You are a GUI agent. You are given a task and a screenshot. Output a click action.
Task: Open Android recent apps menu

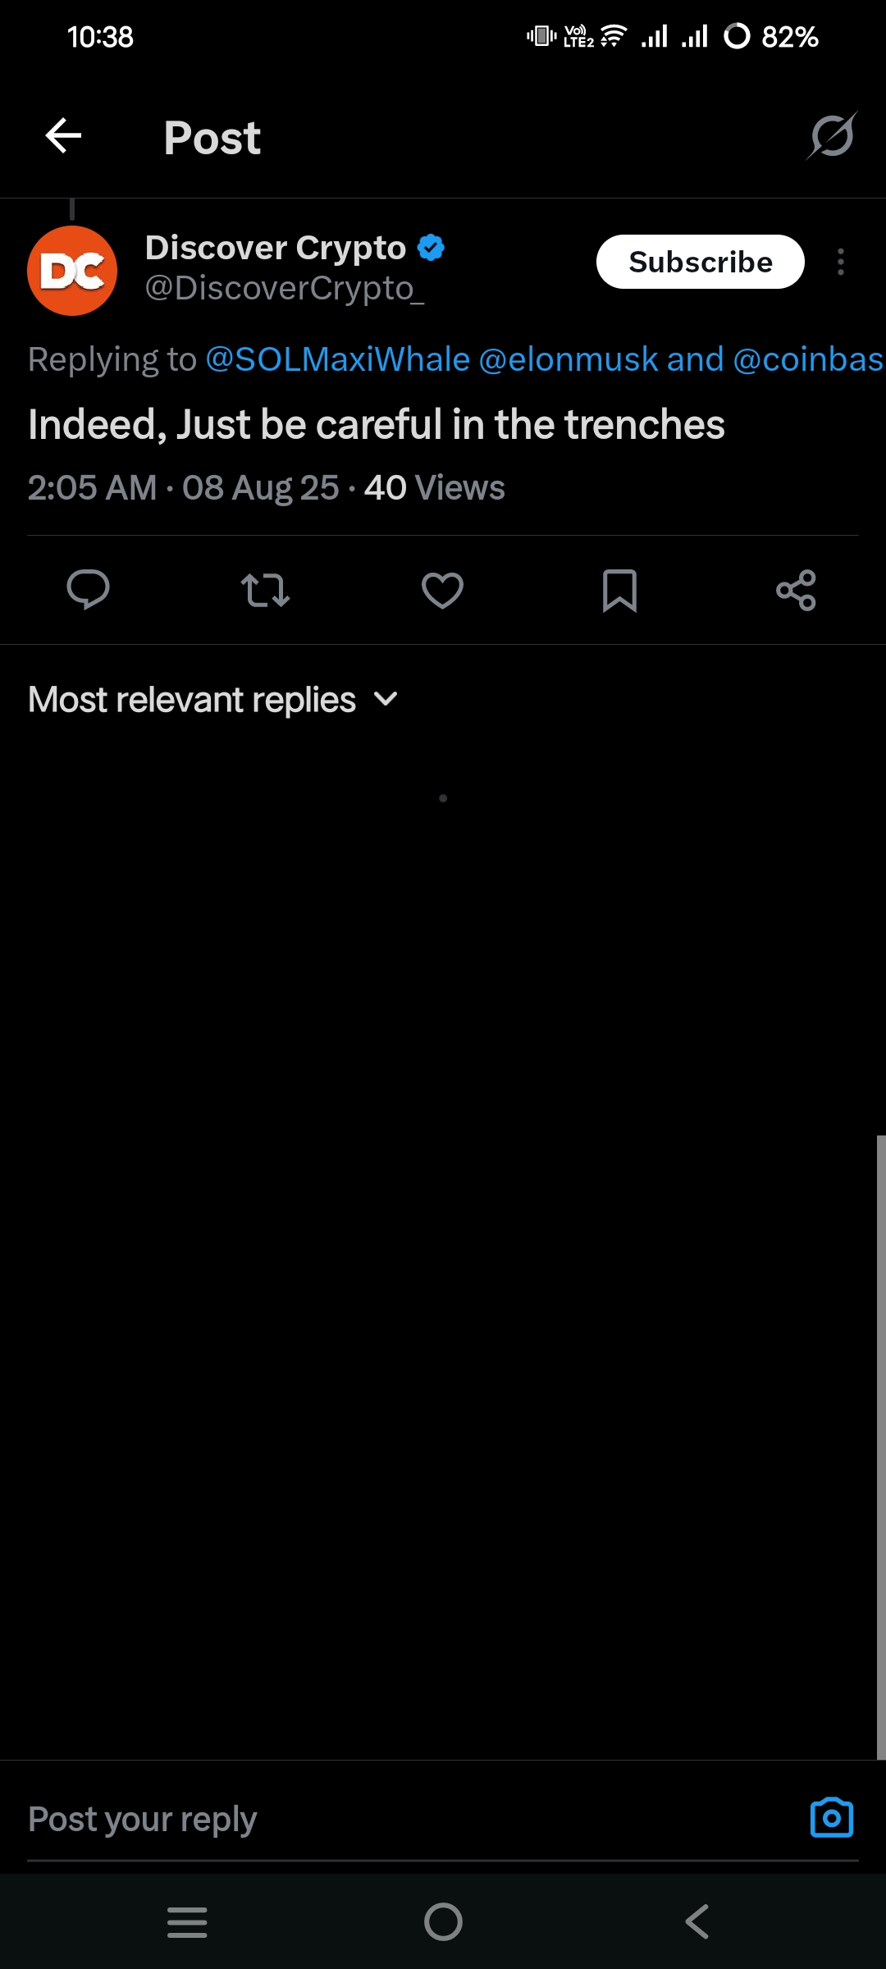[x=187, y=1921]
